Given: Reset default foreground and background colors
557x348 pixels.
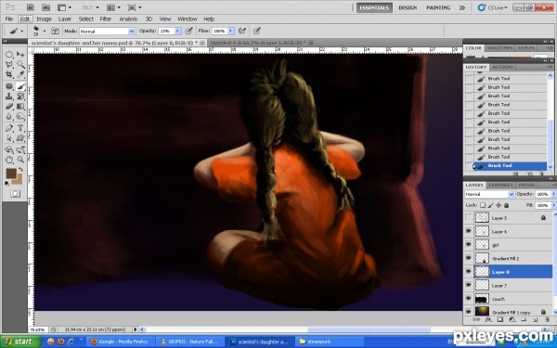Looking at the screenshot, I should tap(7, 183).
